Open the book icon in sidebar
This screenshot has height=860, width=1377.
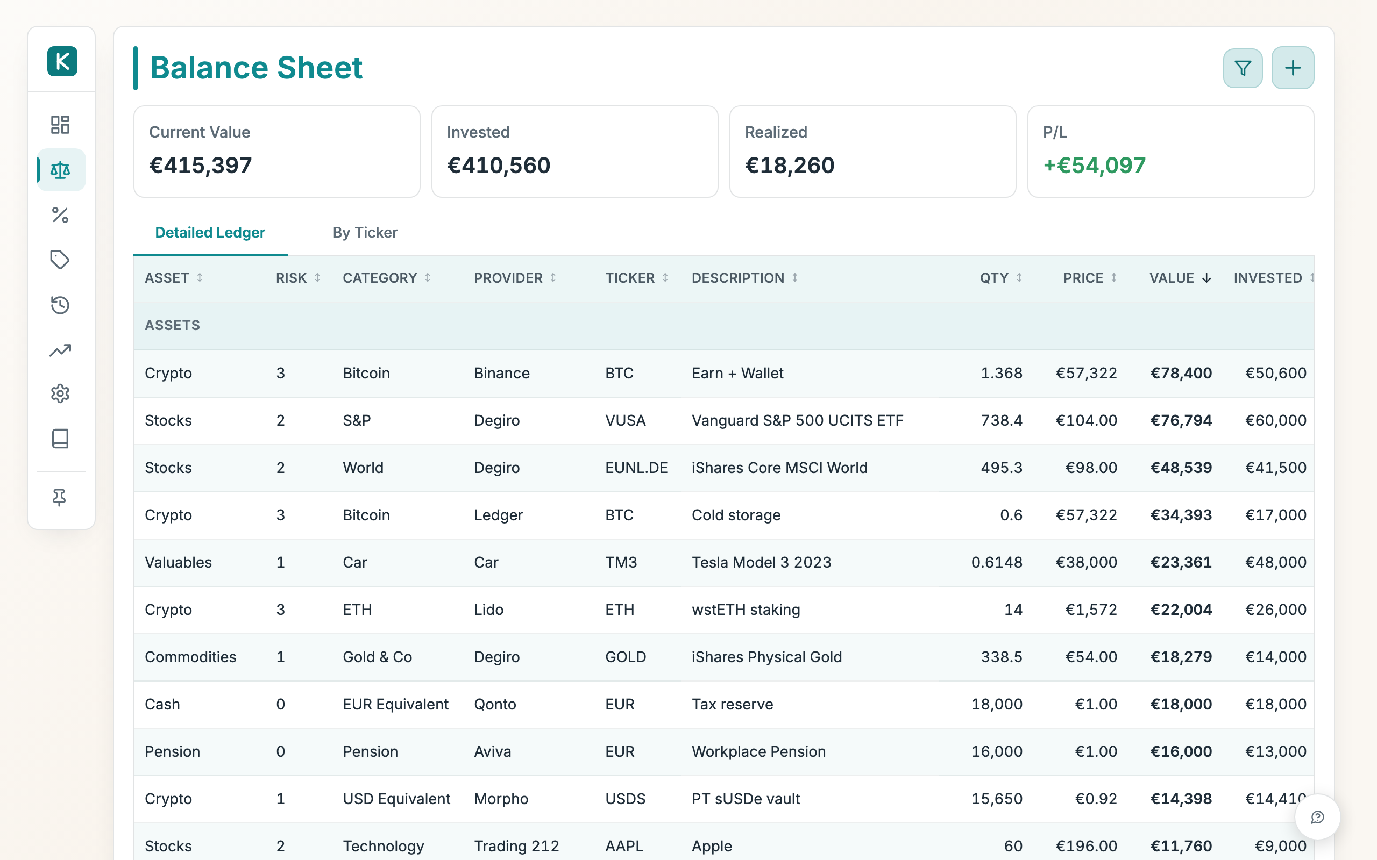[60, 439]
